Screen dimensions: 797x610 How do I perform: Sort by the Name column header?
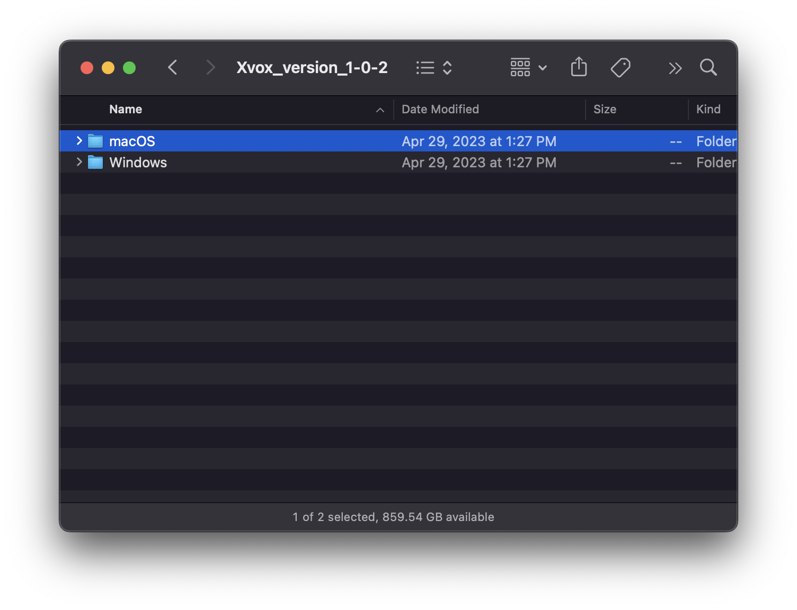pyautogui.click(x=126, y=109)
